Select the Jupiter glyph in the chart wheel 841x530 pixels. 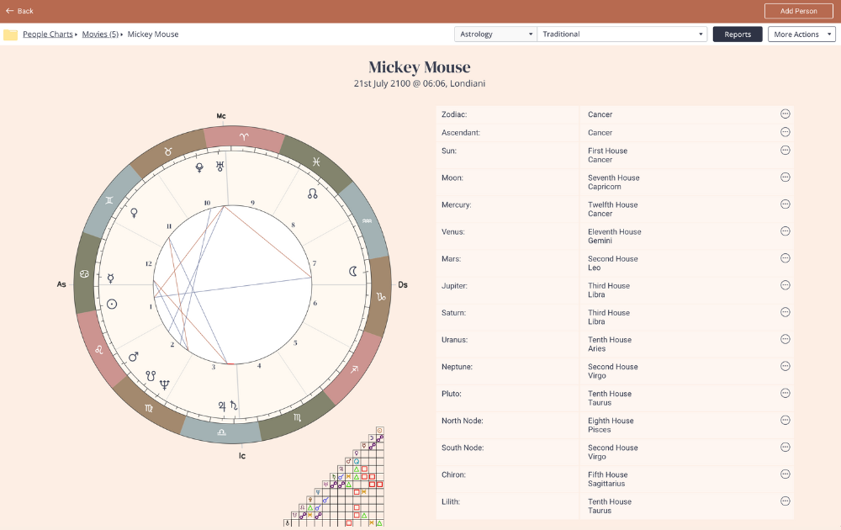pyautogui.click(x=222, y=406)
